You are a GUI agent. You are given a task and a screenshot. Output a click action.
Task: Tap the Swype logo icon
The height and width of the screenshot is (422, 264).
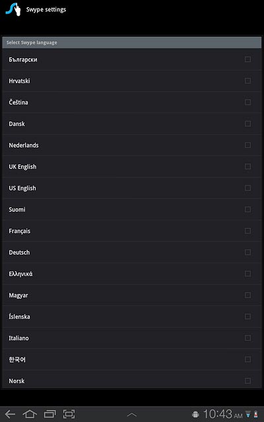coord(13,9)
